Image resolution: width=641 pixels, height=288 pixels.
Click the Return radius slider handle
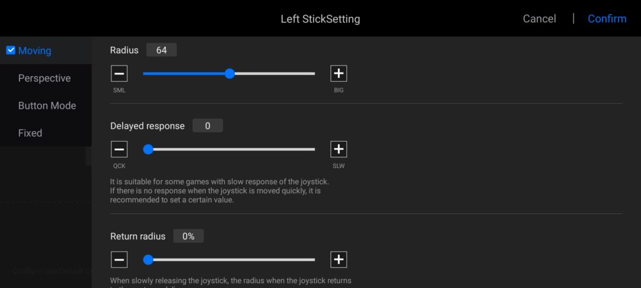coord(148,259)
